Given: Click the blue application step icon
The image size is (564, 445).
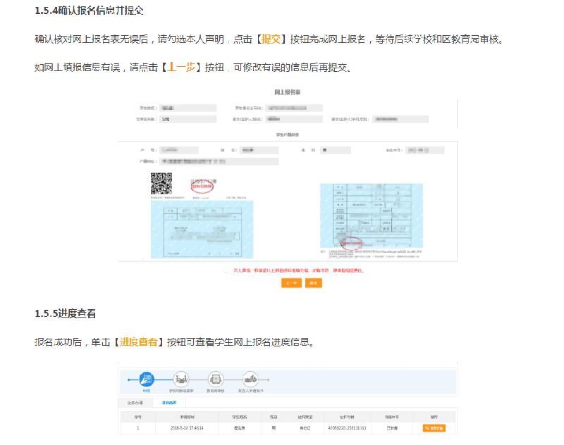Looking at the screenshot, I should point(147,379).
